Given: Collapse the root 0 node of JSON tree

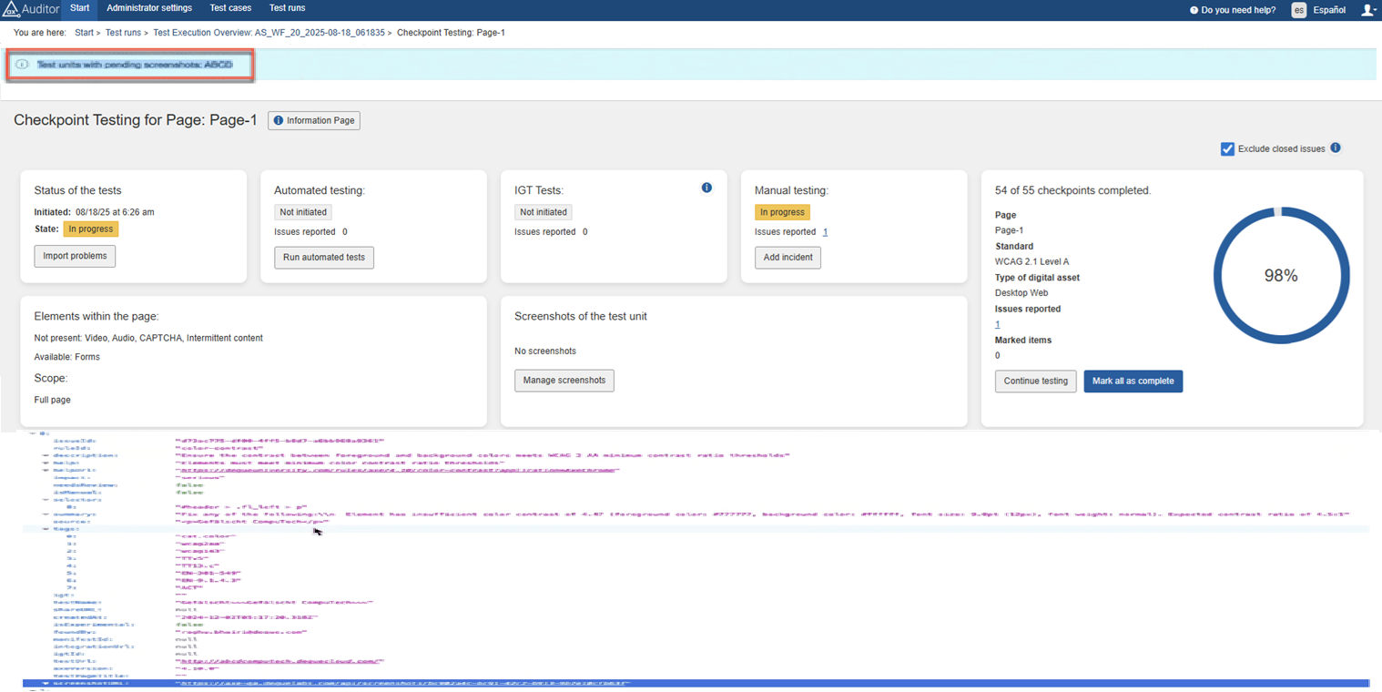Looking at the screenshot, I should [x=32, y=433].
